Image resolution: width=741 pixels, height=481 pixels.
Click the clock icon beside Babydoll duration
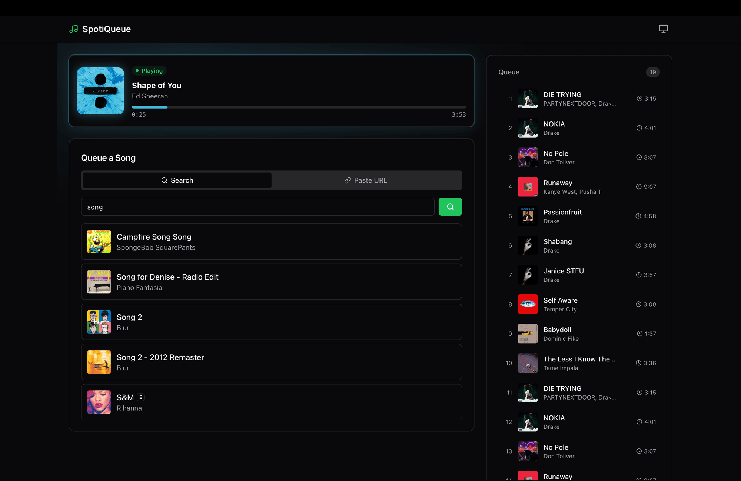pyautogui.click(x=639, y=334)
